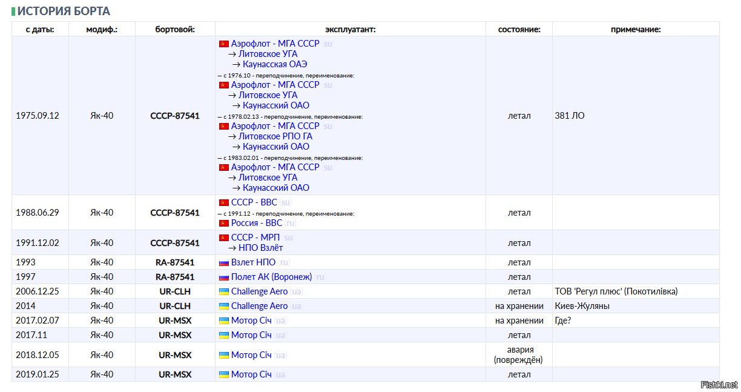Viewport: 741px width, 392px height.
Task: Click the flag icon beside Россия - ВВС
Action: [x=223, y=223]
